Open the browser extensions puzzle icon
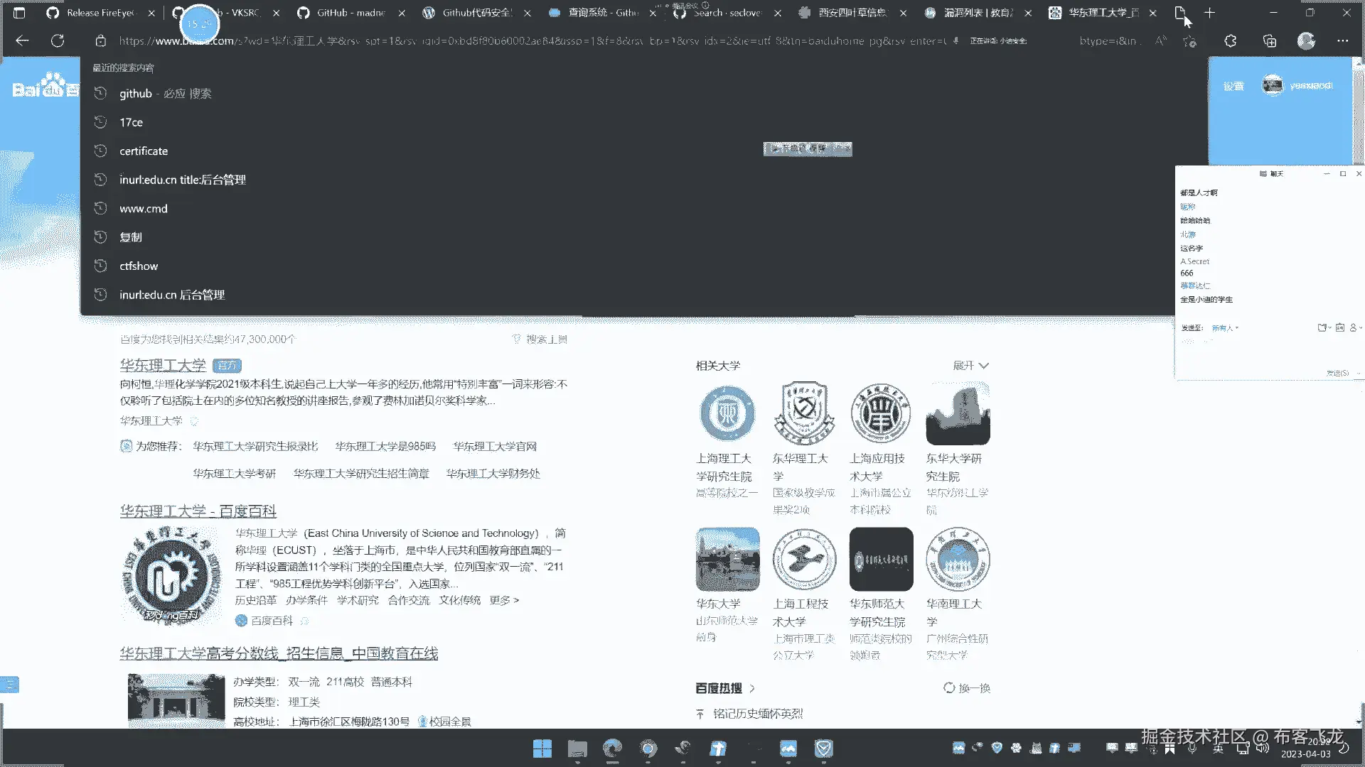This screenshot has height=767, width=1365. (1231, 41)
